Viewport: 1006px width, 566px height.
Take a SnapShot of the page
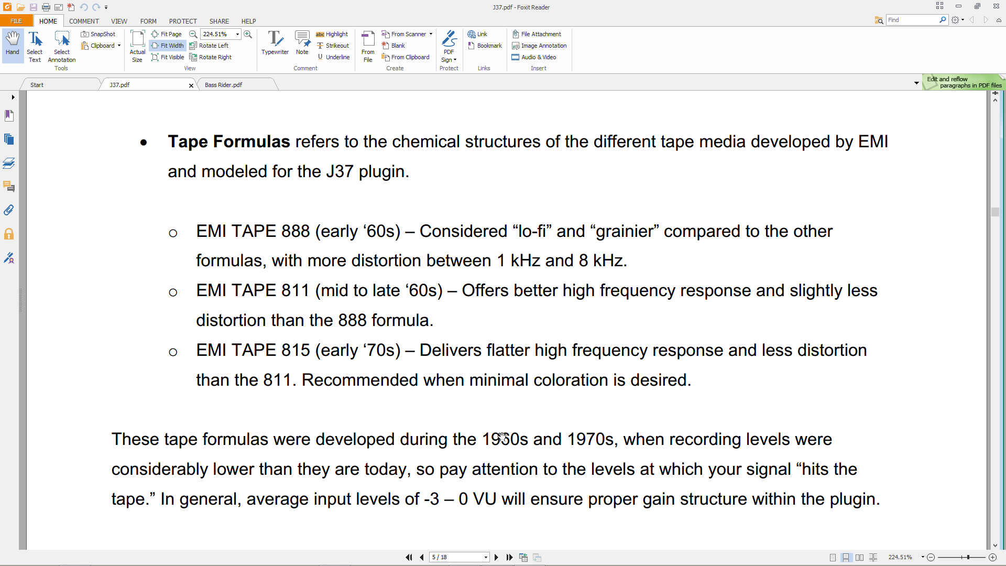point(98,34)
